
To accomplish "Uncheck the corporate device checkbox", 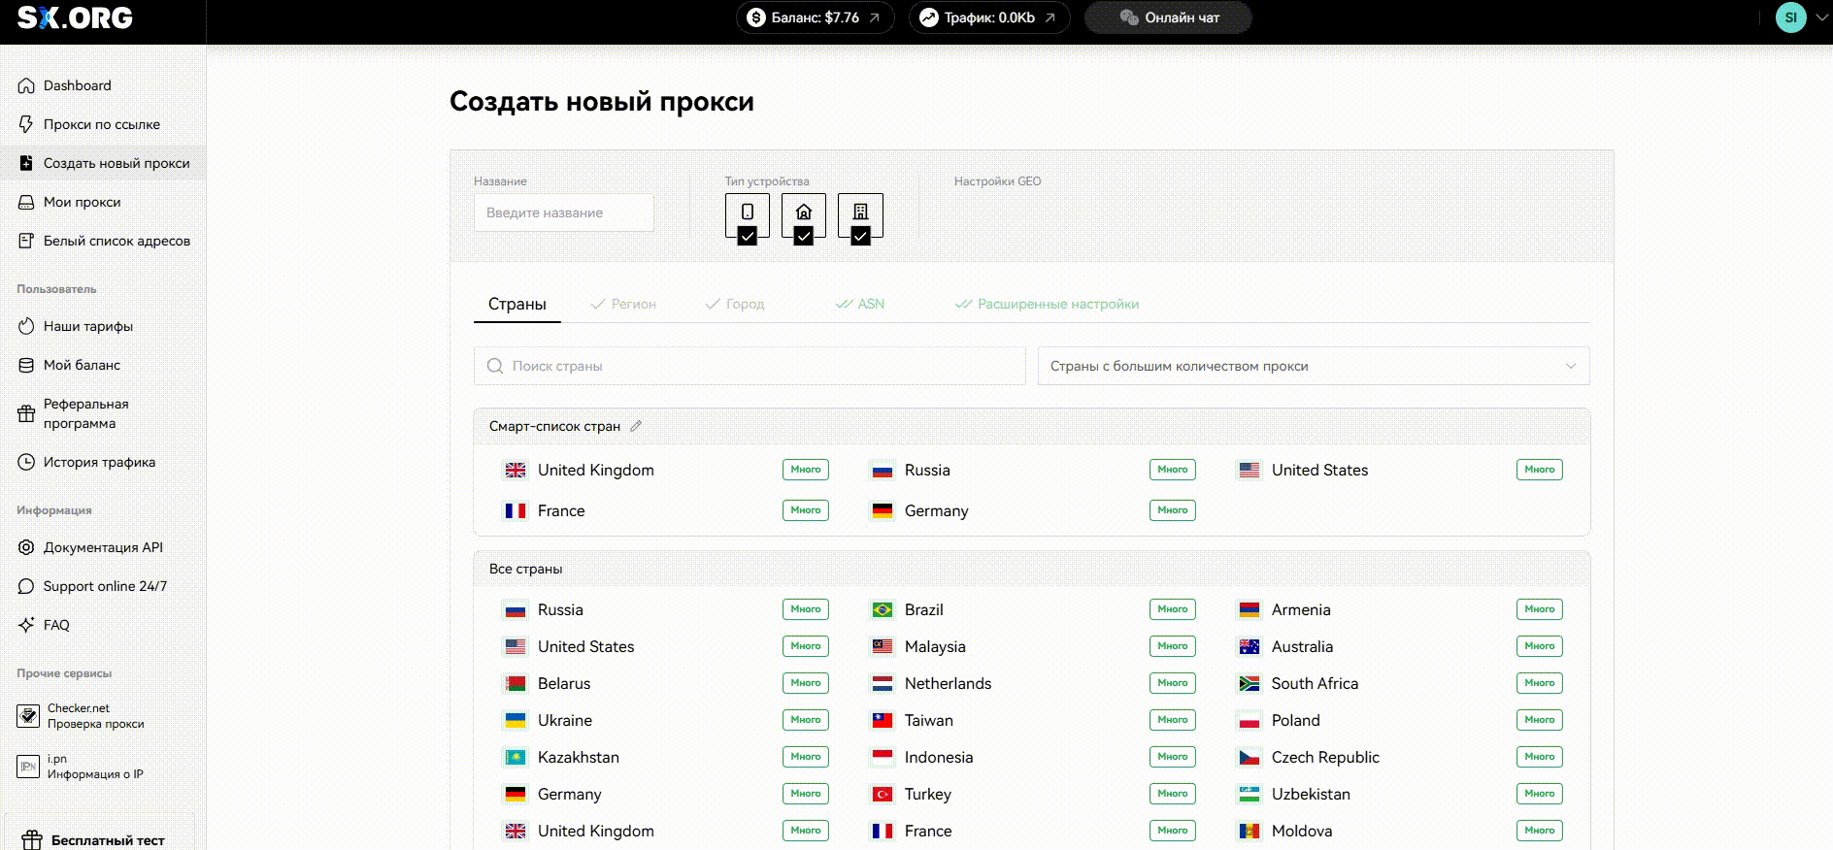I will pyautogui.click(x=860, y=236).
